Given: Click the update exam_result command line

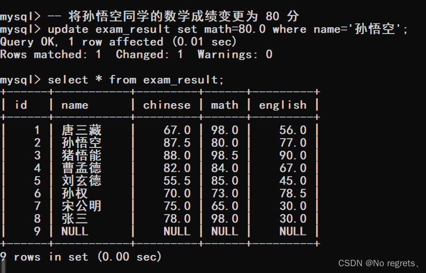Looking at the screenshot, I should [x=204, y=29].
